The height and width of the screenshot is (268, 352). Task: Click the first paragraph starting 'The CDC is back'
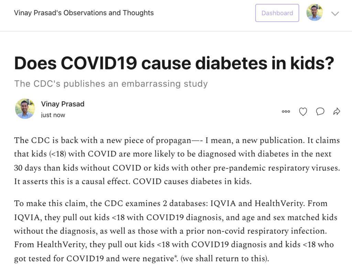point(177,161)
